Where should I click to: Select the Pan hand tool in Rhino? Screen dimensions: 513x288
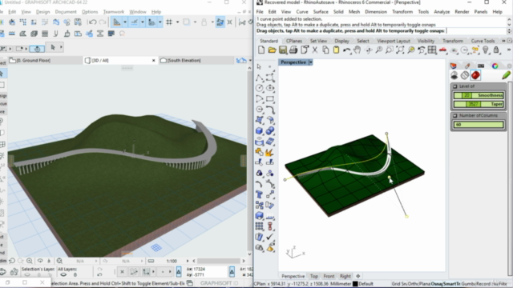pyautogui.click(x=357, y=50)
